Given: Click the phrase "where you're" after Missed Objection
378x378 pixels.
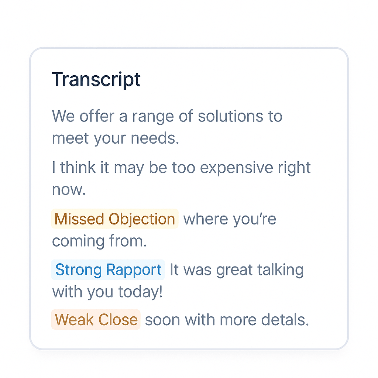Looking at the screenshot, I should point(230,219).
